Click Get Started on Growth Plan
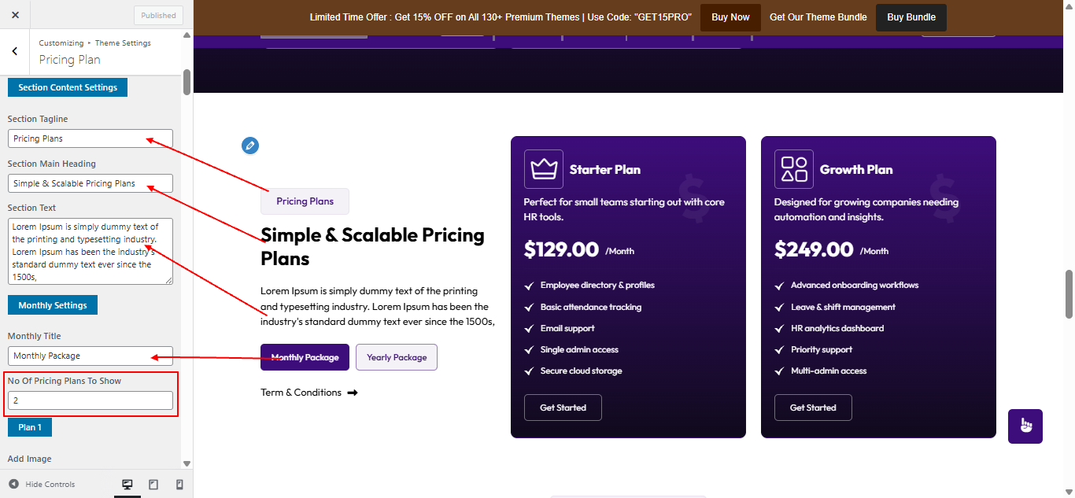 (813, 408)
